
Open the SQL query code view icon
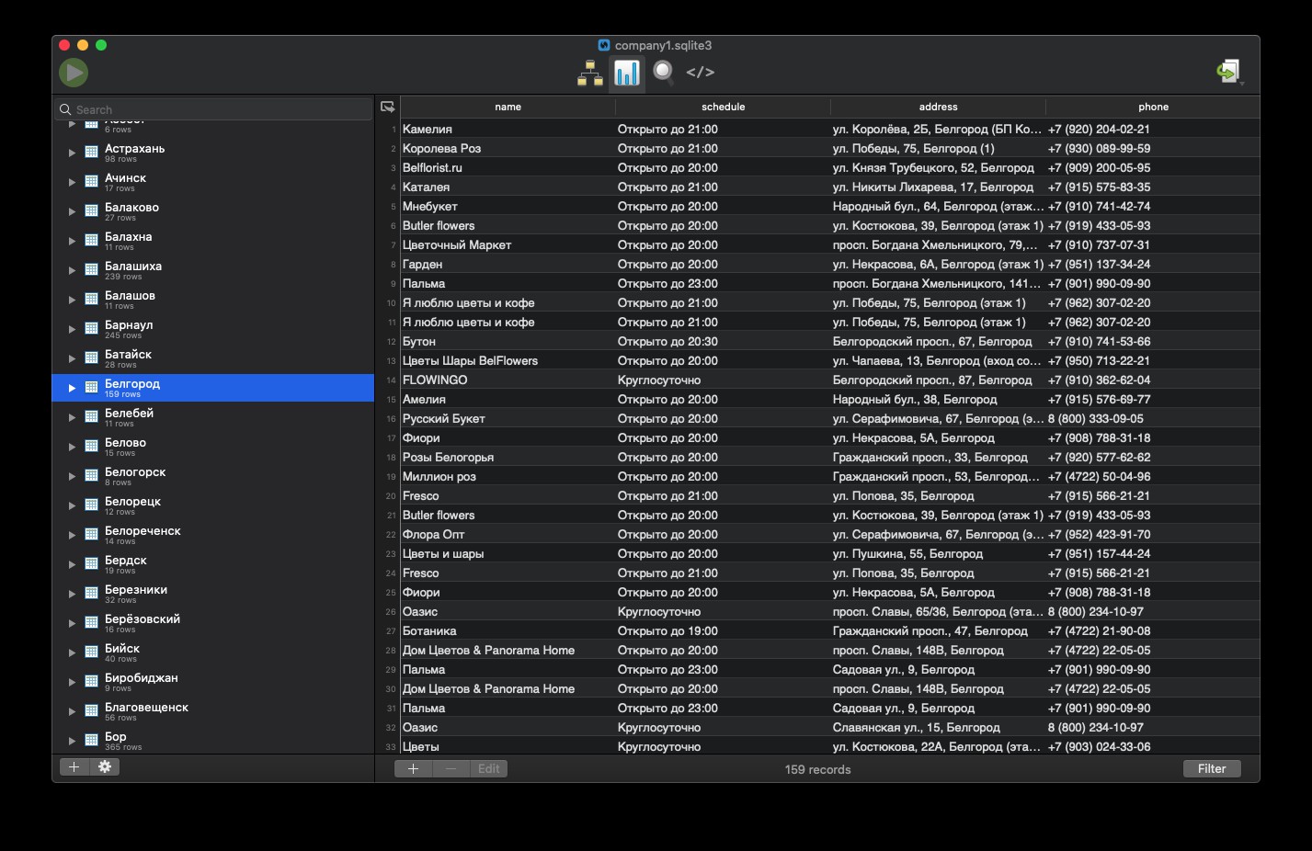pos(701,72)
